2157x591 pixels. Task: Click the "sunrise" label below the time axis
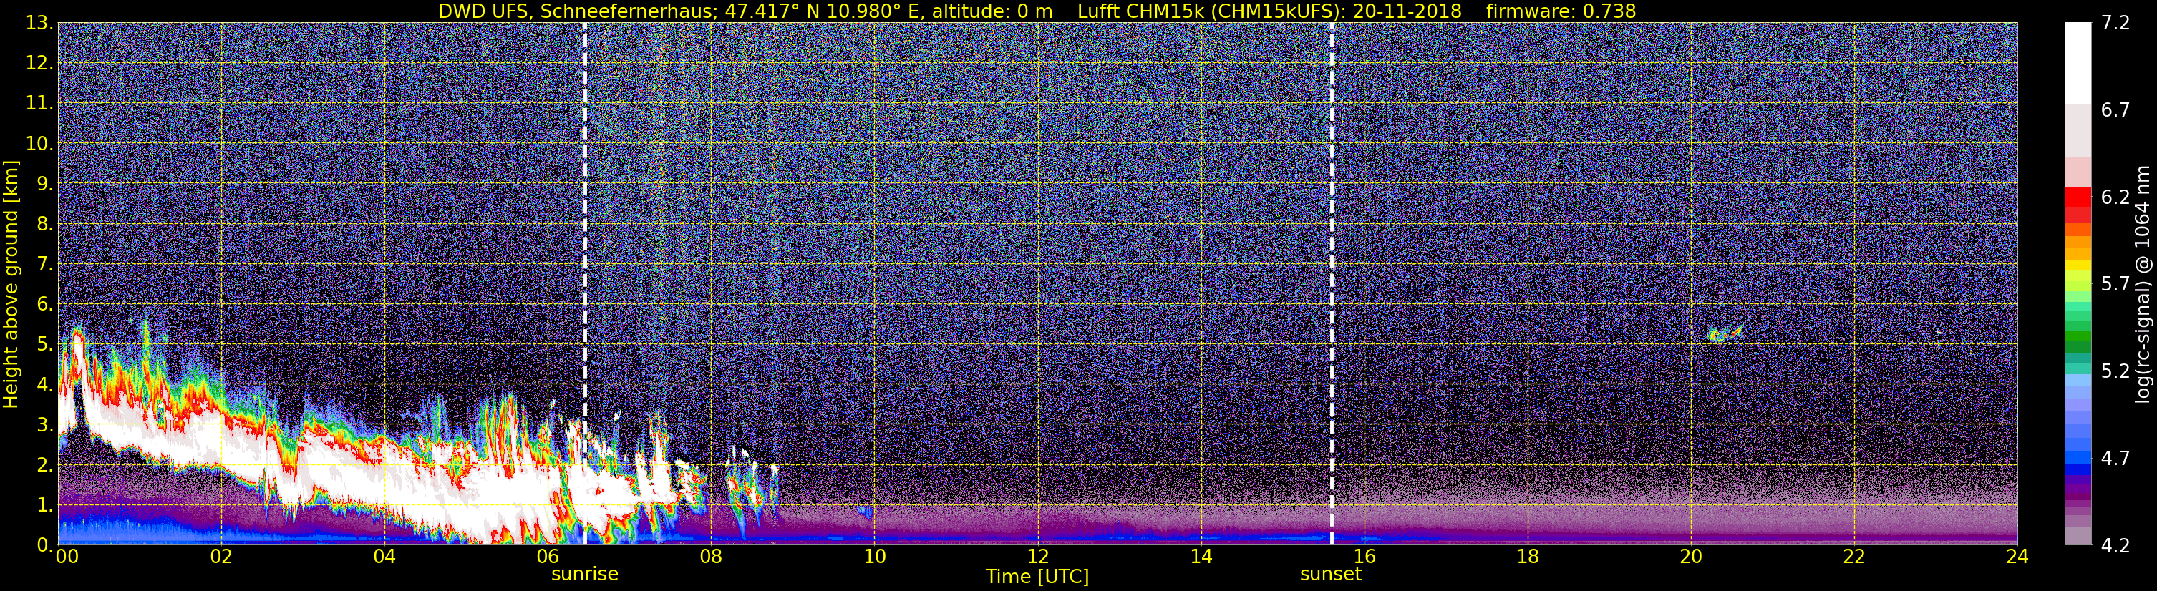click(584, 575)
